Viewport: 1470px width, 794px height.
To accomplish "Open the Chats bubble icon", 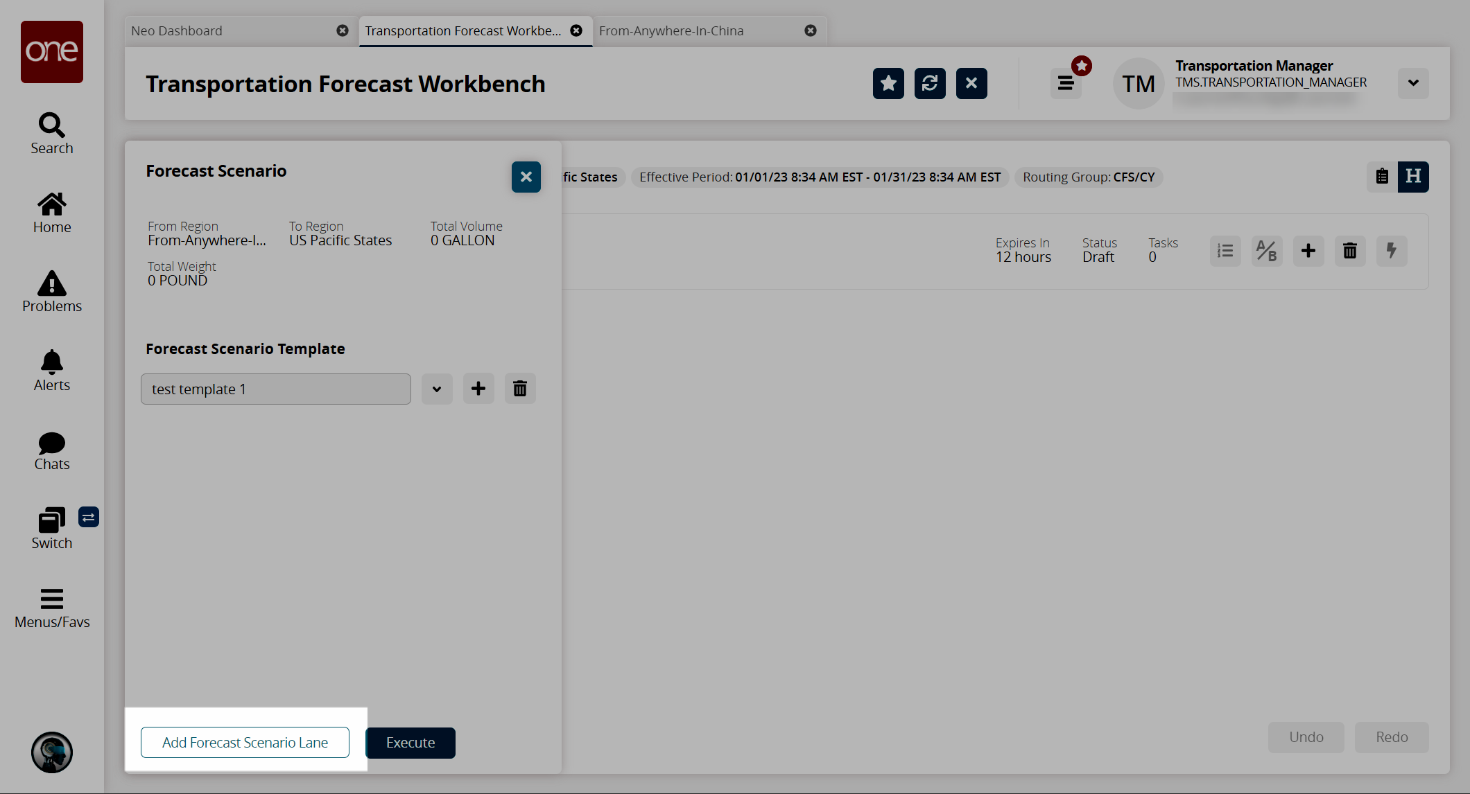I will [52, 450].
